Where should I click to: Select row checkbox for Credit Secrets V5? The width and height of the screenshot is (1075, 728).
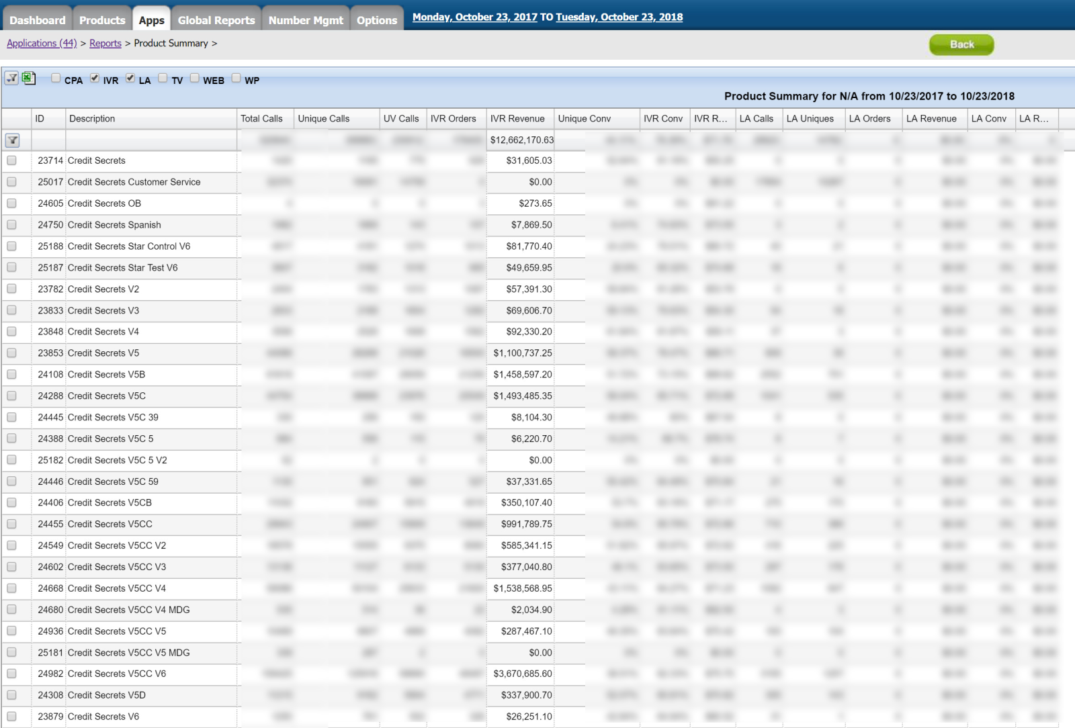(11, 353)
